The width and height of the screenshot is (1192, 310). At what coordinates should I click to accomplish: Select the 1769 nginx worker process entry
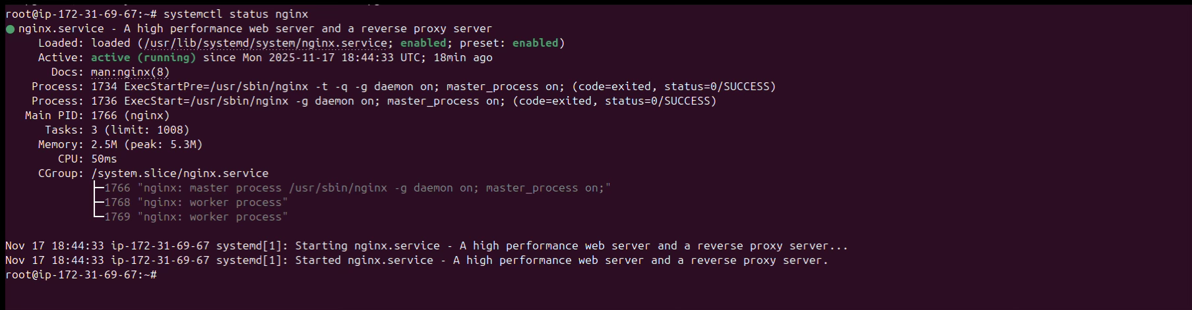click(x=196, y=217)
